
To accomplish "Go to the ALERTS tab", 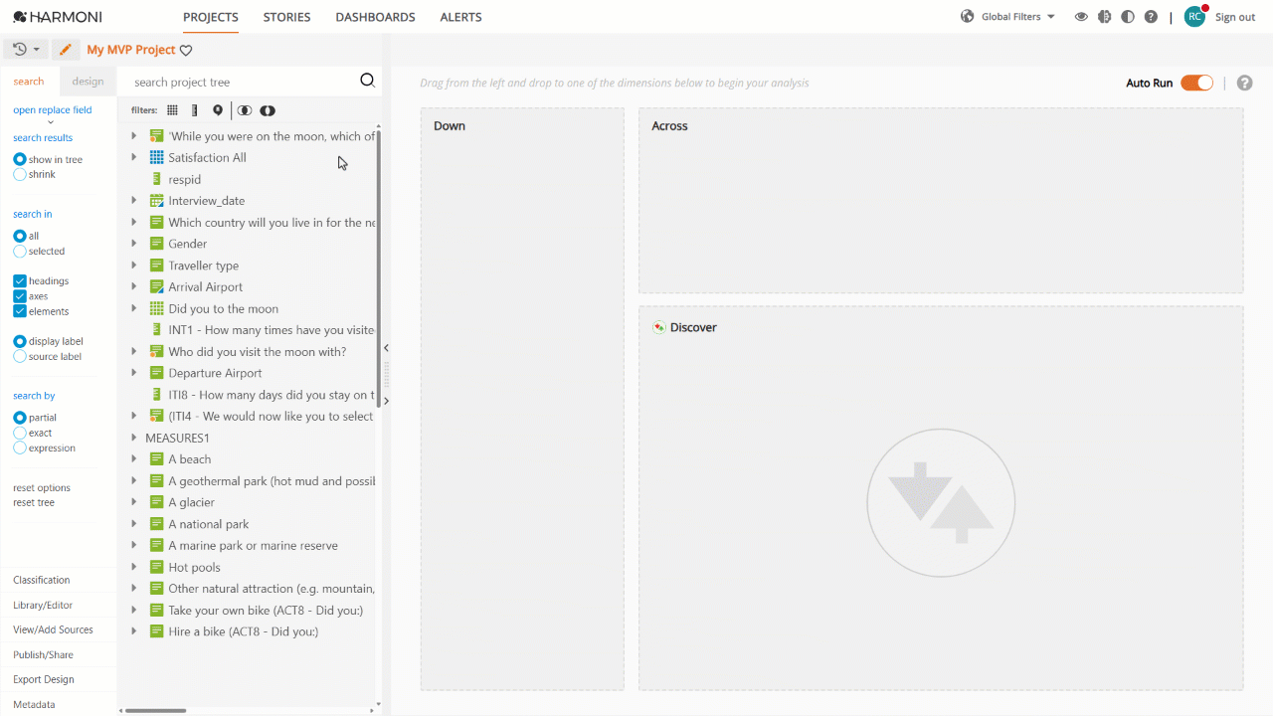I will coord(460,17).
